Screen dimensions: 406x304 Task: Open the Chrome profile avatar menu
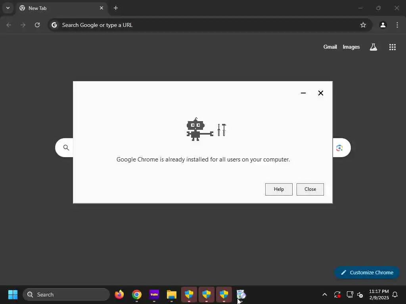click(383, 25)
